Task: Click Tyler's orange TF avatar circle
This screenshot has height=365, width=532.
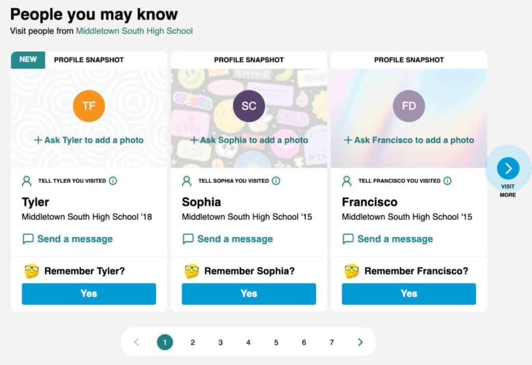Action: (89, 106)
